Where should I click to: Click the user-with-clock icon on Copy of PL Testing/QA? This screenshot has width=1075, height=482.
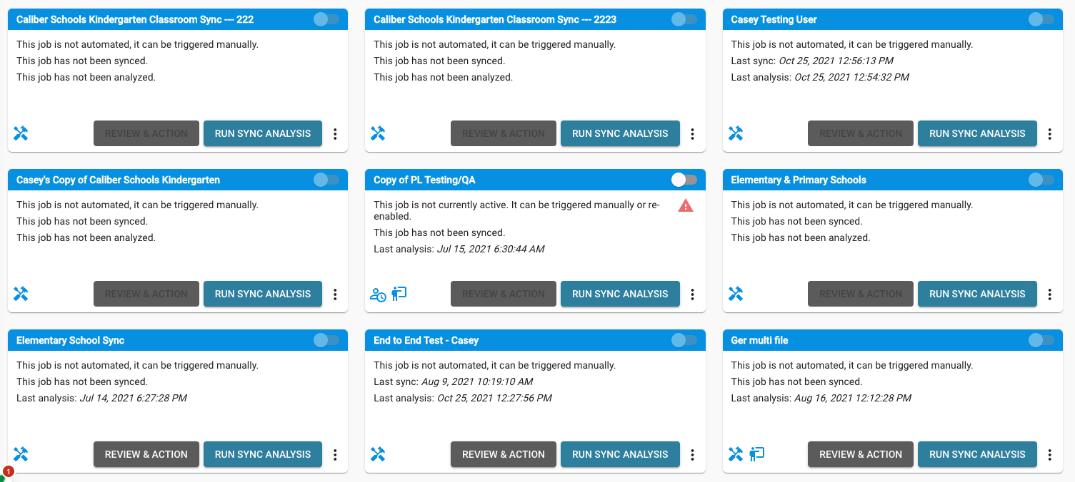point(377,294)
